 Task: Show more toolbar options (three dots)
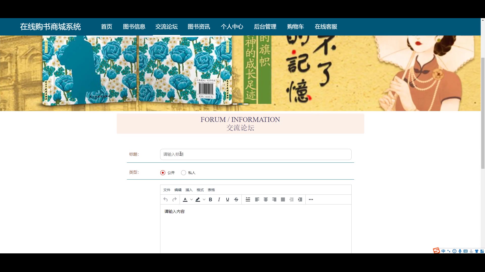(311, 199)
